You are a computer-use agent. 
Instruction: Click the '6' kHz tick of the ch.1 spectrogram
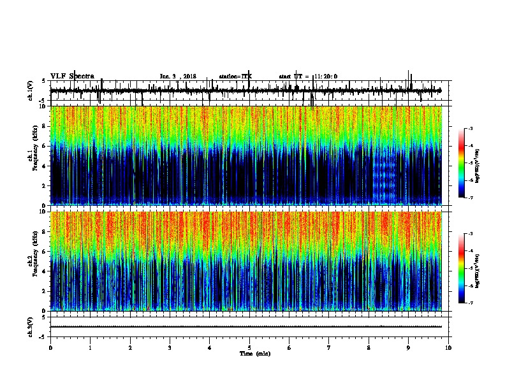45,146
